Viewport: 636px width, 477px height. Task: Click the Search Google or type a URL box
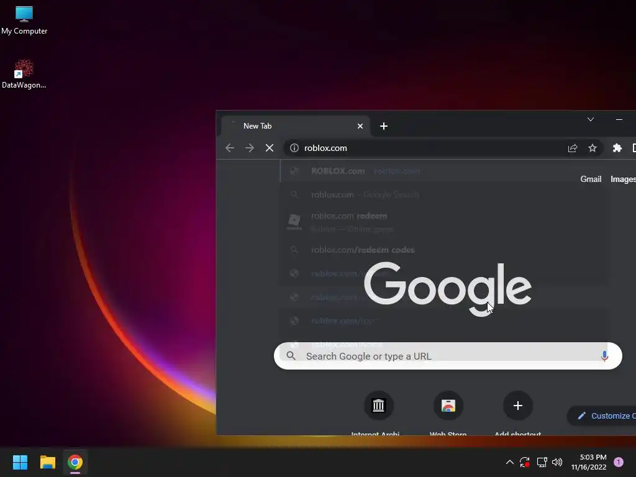point(448,356)
